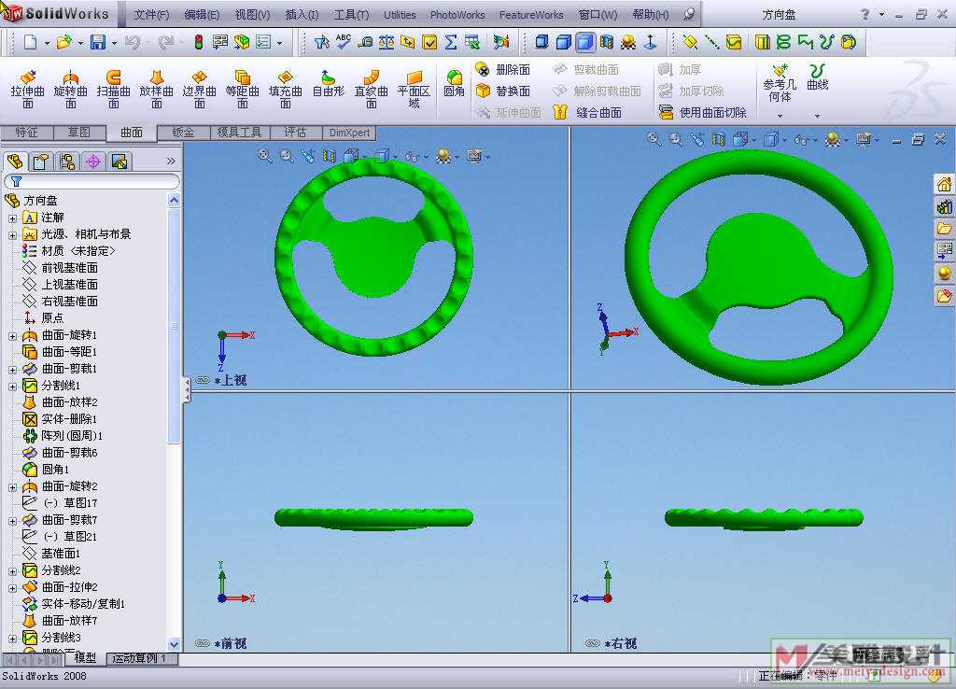The image size is (956, 689).
Task: Expand the 分割线1 feature node
Action: (13, 387)
